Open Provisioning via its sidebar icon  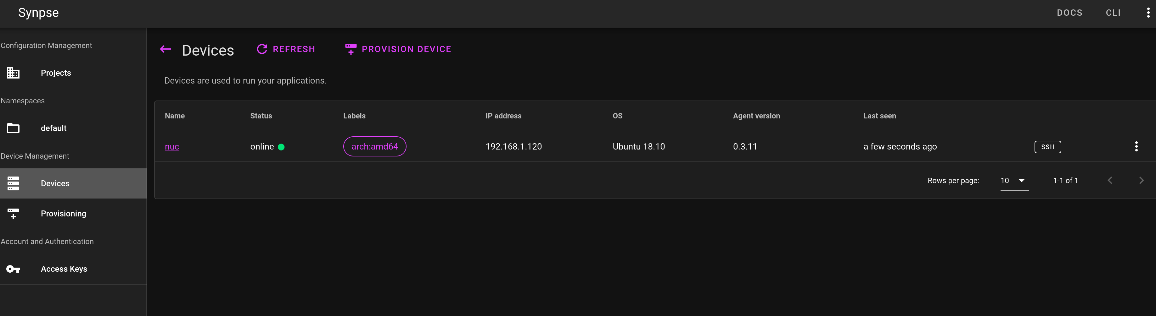pyautogui.click(x=13, y=214)
